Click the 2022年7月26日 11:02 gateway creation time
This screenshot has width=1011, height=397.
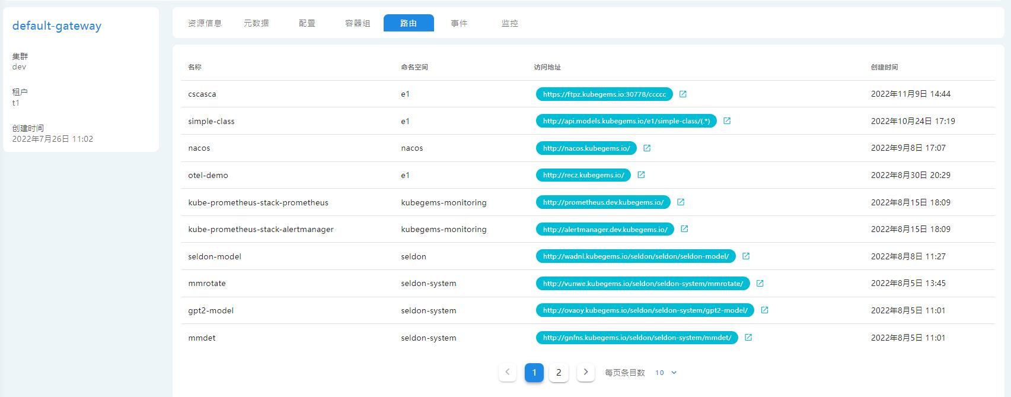53,139
